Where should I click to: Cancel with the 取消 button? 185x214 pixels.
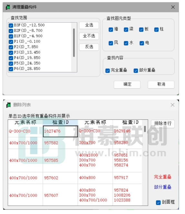161,84
